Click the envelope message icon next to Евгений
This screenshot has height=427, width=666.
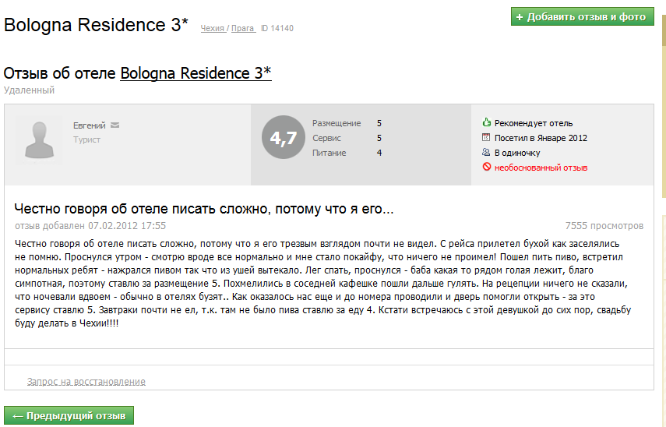tap(115, 125)
